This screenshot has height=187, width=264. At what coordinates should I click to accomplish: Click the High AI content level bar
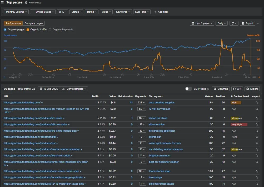click(236, 103)
